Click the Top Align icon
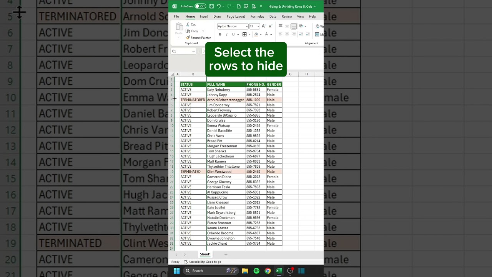The height and width of the screenshot is (277, 492). pos(280,26)
